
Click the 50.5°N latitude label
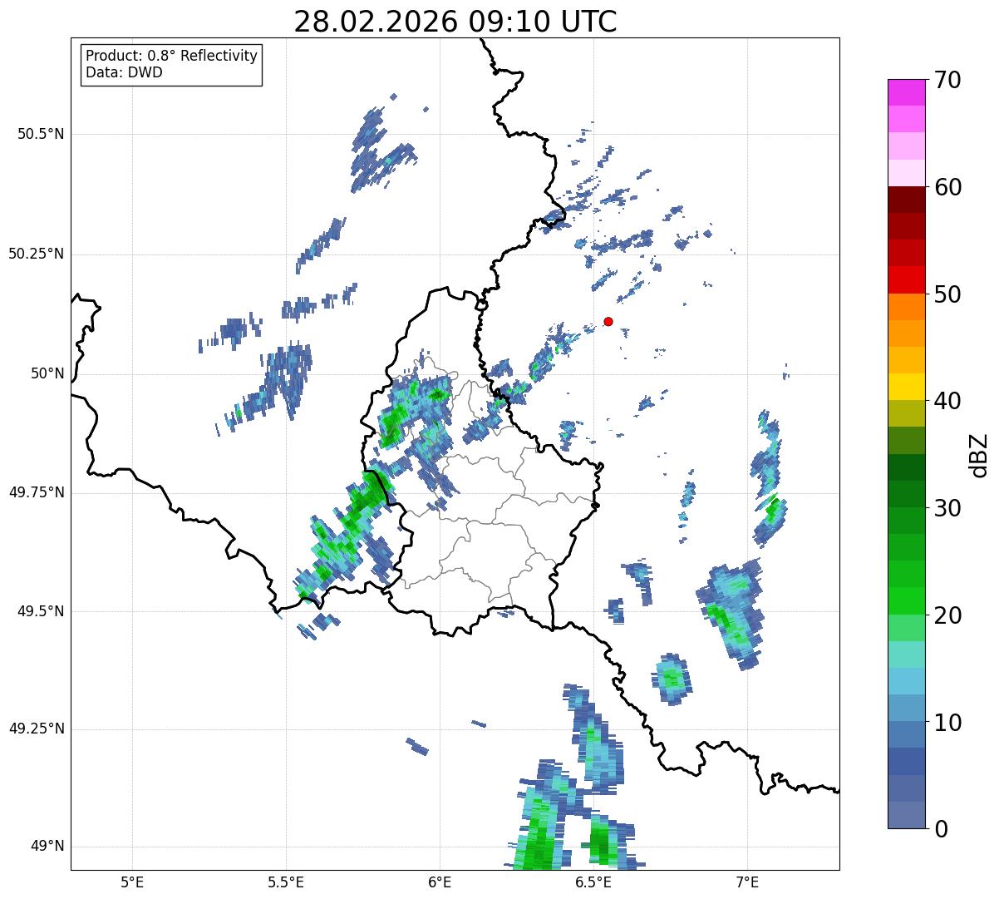coord(42,134)
